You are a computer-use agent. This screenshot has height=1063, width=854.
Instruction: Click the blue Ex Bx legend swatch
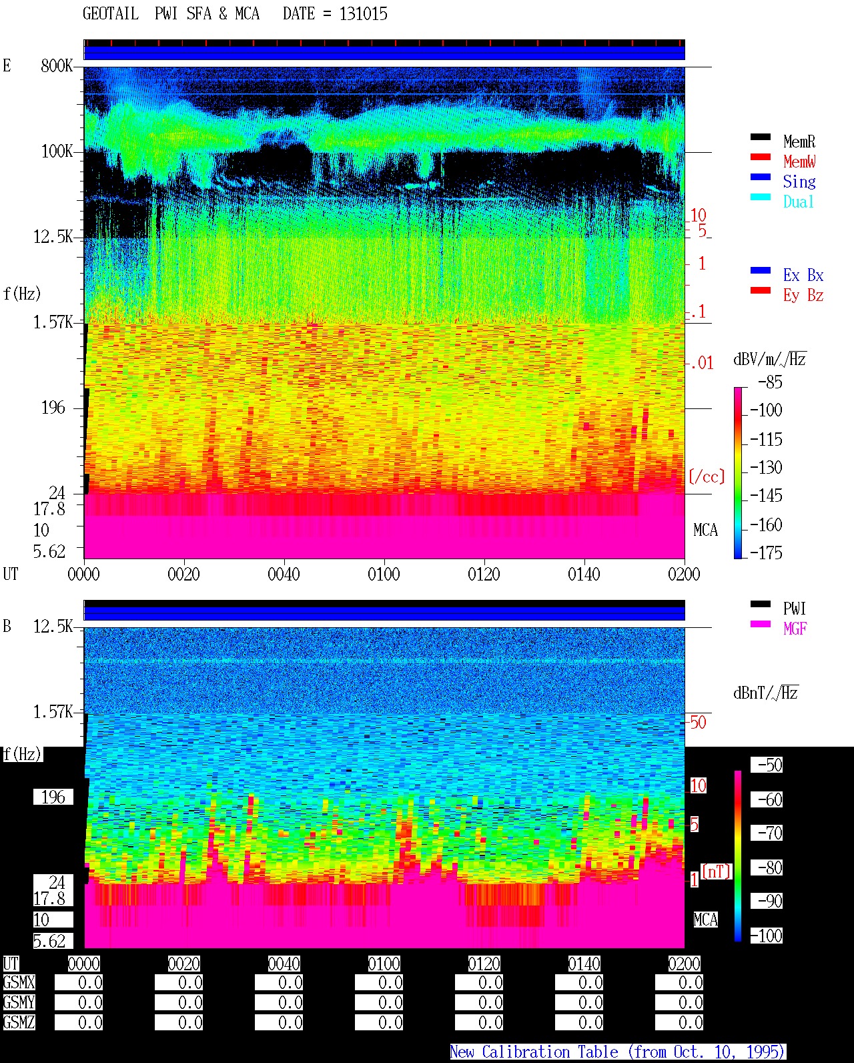point(761,271)
